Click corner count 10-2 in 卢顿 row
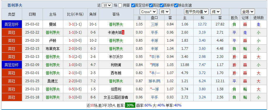Viewport: 268px width, 110px height. (93, 41)
